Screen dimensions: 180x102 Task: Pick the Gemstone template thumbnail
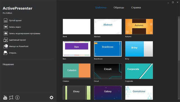coord(139,93)
